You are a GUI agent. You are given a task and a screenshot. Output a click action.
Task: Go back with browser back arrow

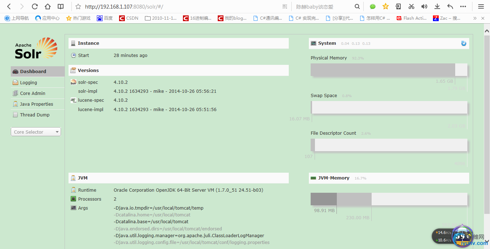(x=9, y=6)
